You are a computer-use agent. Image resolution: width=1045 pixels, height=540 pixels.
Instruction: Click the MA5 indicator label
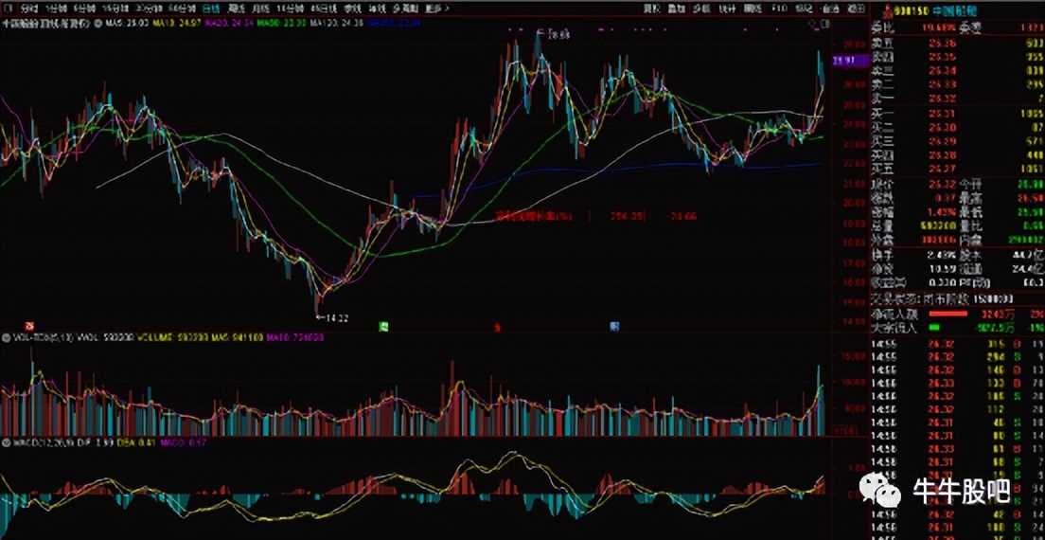coord(127,24)
